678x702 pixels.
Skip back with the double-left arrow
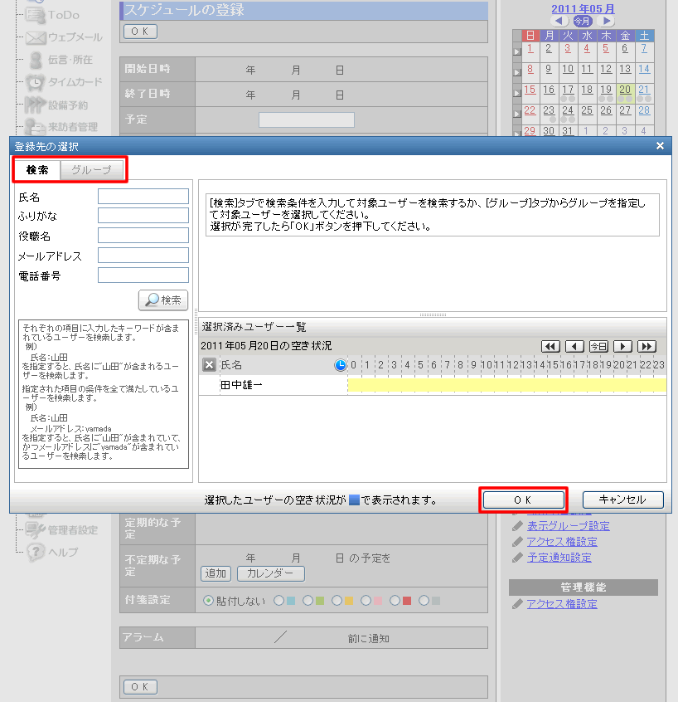click(550, 346)
